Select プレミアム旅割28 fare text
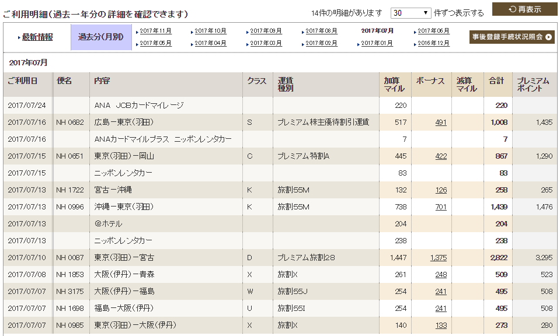Screen dimensions: 560x336 tap(306, 257)
